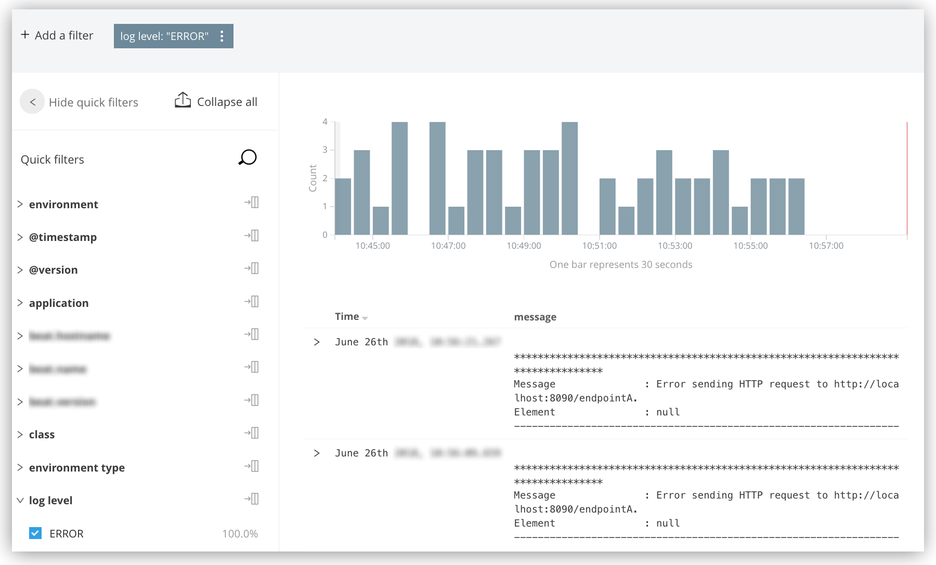This screenshot has width=936, height=565.
Task: Click the back arrow beside Hide quick filters
Action: point(32,101)
